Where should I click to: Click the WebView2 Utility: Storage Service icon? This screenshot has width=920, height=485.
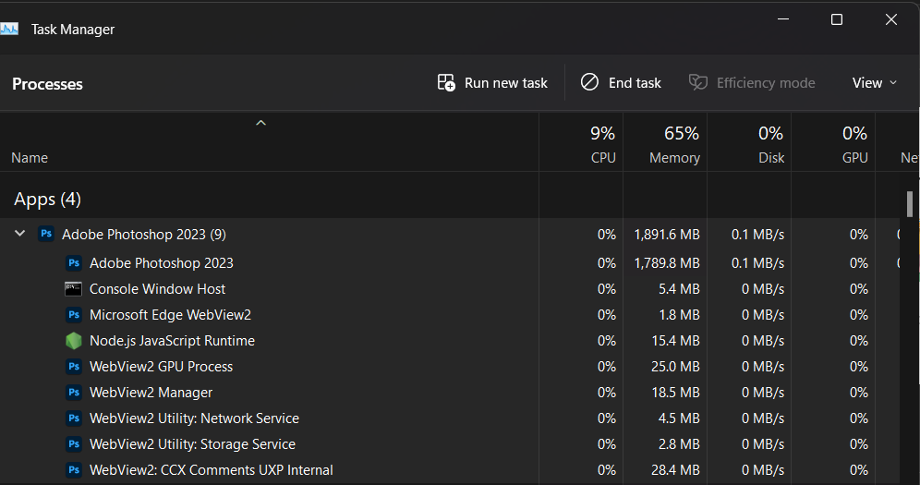(x=73, y=444)
